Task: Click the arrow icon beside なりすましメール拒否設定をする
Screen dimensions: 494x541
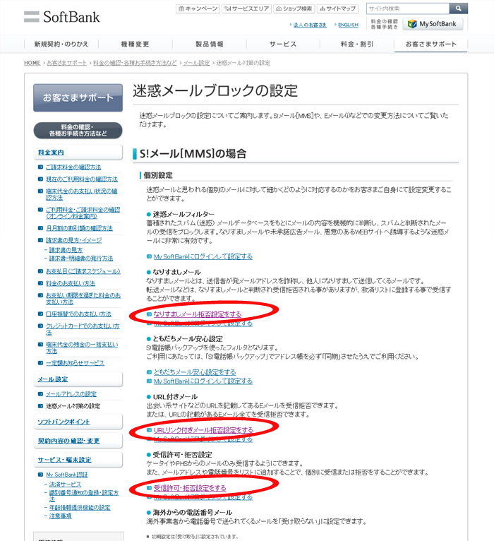Action: pos(149,314)
